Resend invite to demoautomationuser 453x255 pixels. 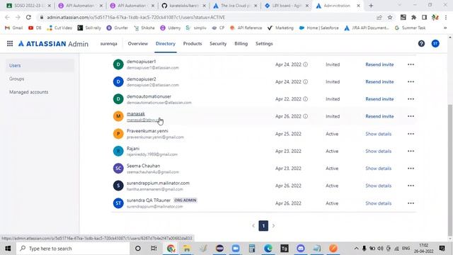pos(379,99)
